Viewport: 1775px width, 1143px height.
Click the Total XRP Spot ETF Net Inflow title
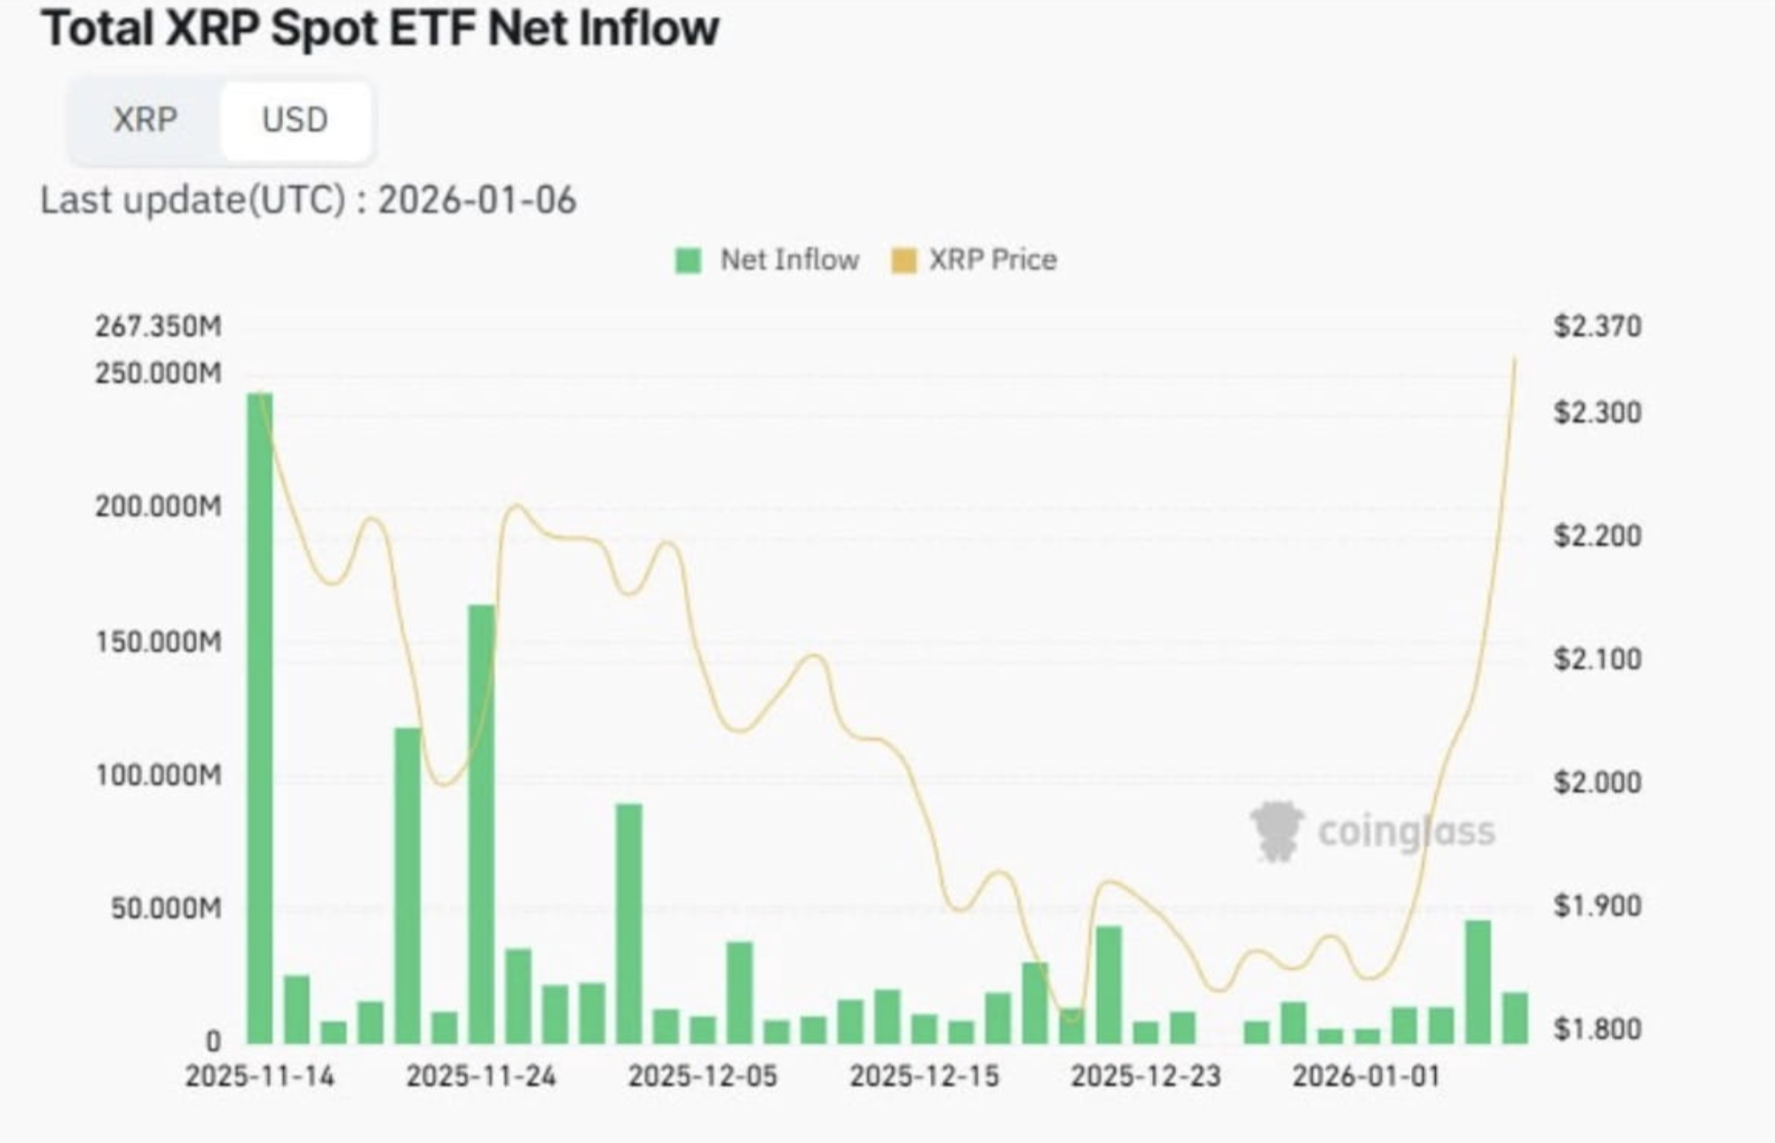[380, 28]
